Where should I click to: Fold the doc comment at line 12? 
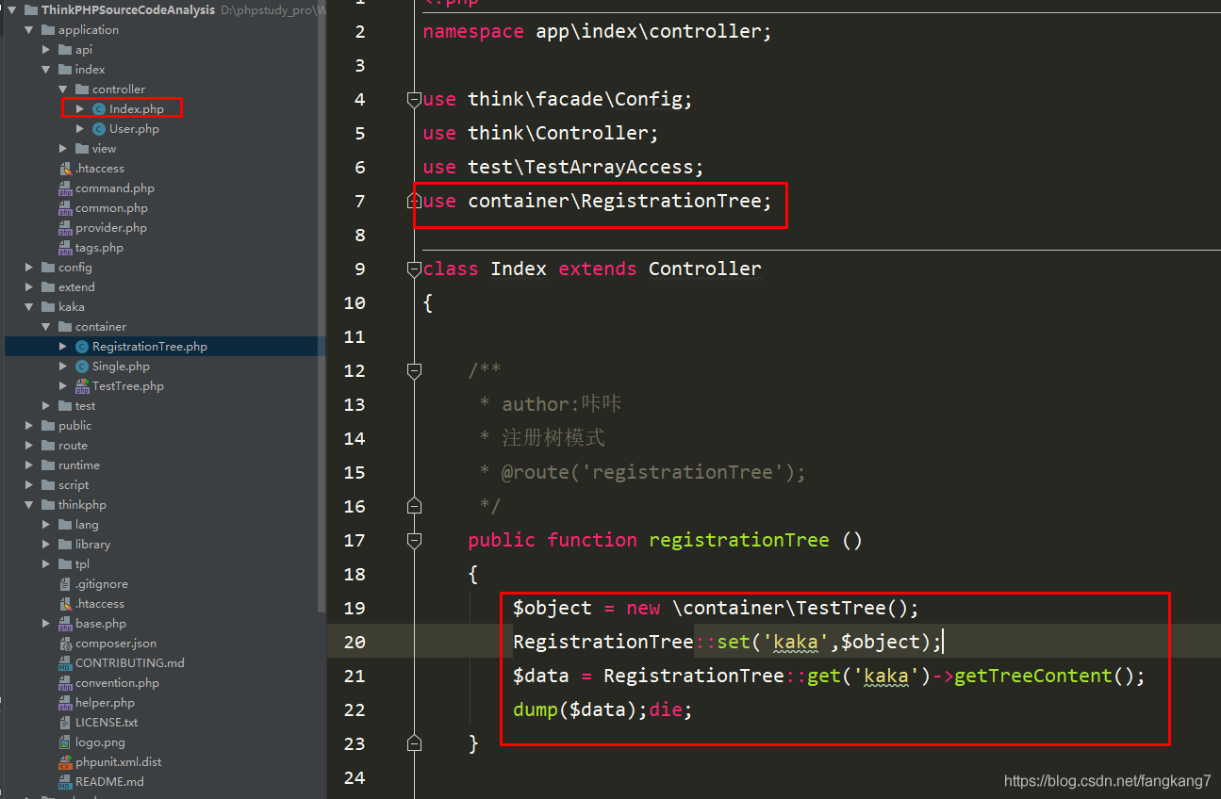[413, 371]
